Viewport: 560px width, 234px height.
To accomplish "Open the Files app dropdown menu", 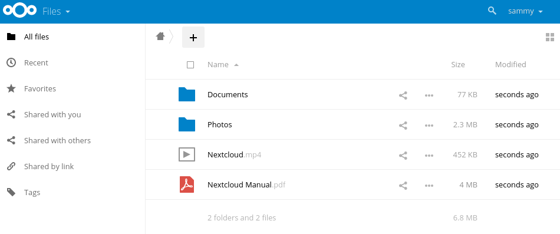I will click(x=56, y=11).
